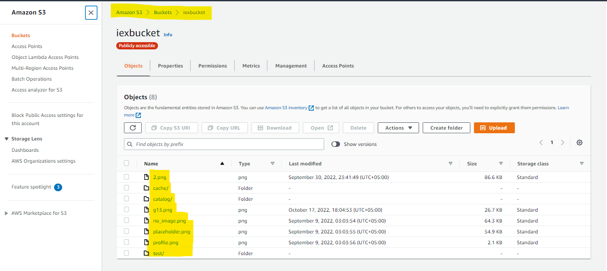Select all objects with header checkbox
The width and height of the screenshot is (607, 271).
click(126, 163)
